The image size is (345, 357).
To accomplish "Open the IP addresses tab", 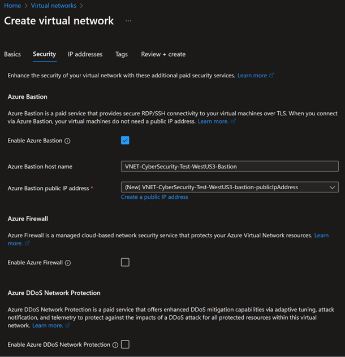I will 85,54.
